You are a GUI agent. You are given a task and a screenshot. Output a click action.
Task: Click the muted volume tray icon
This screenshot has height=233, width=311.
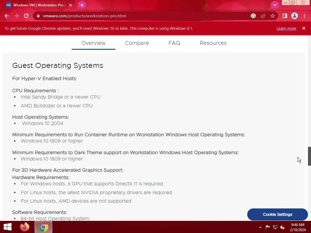point(282,227)
